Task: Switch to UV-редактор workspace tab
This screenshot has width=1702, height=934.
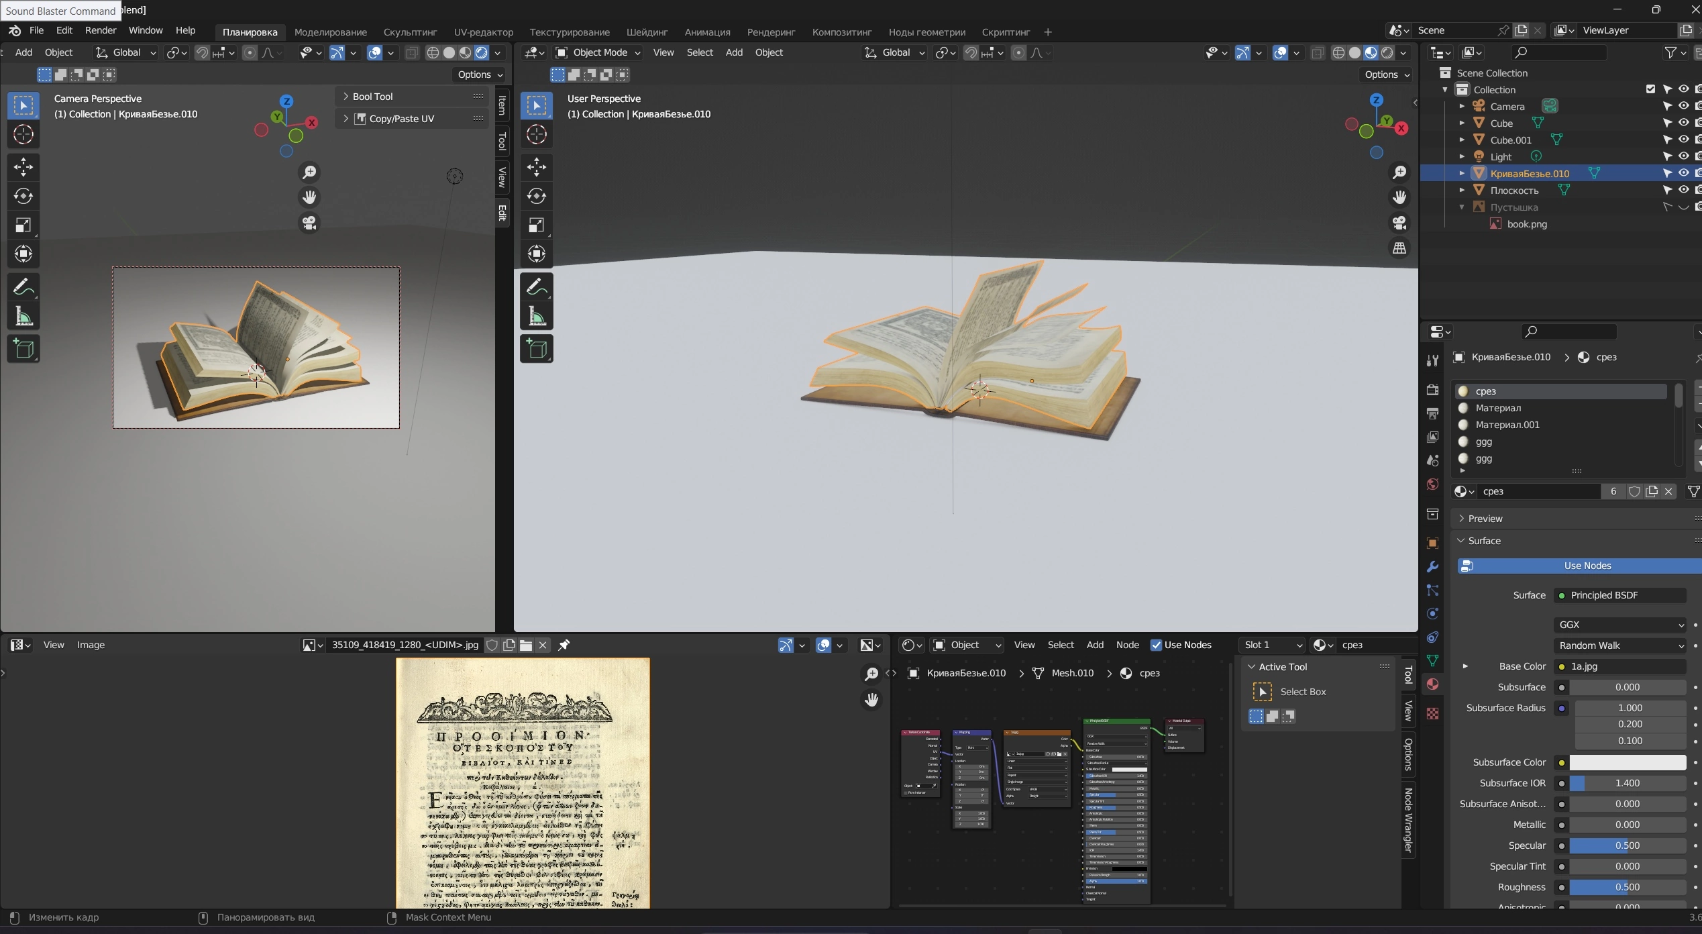Action: (483, 32)
